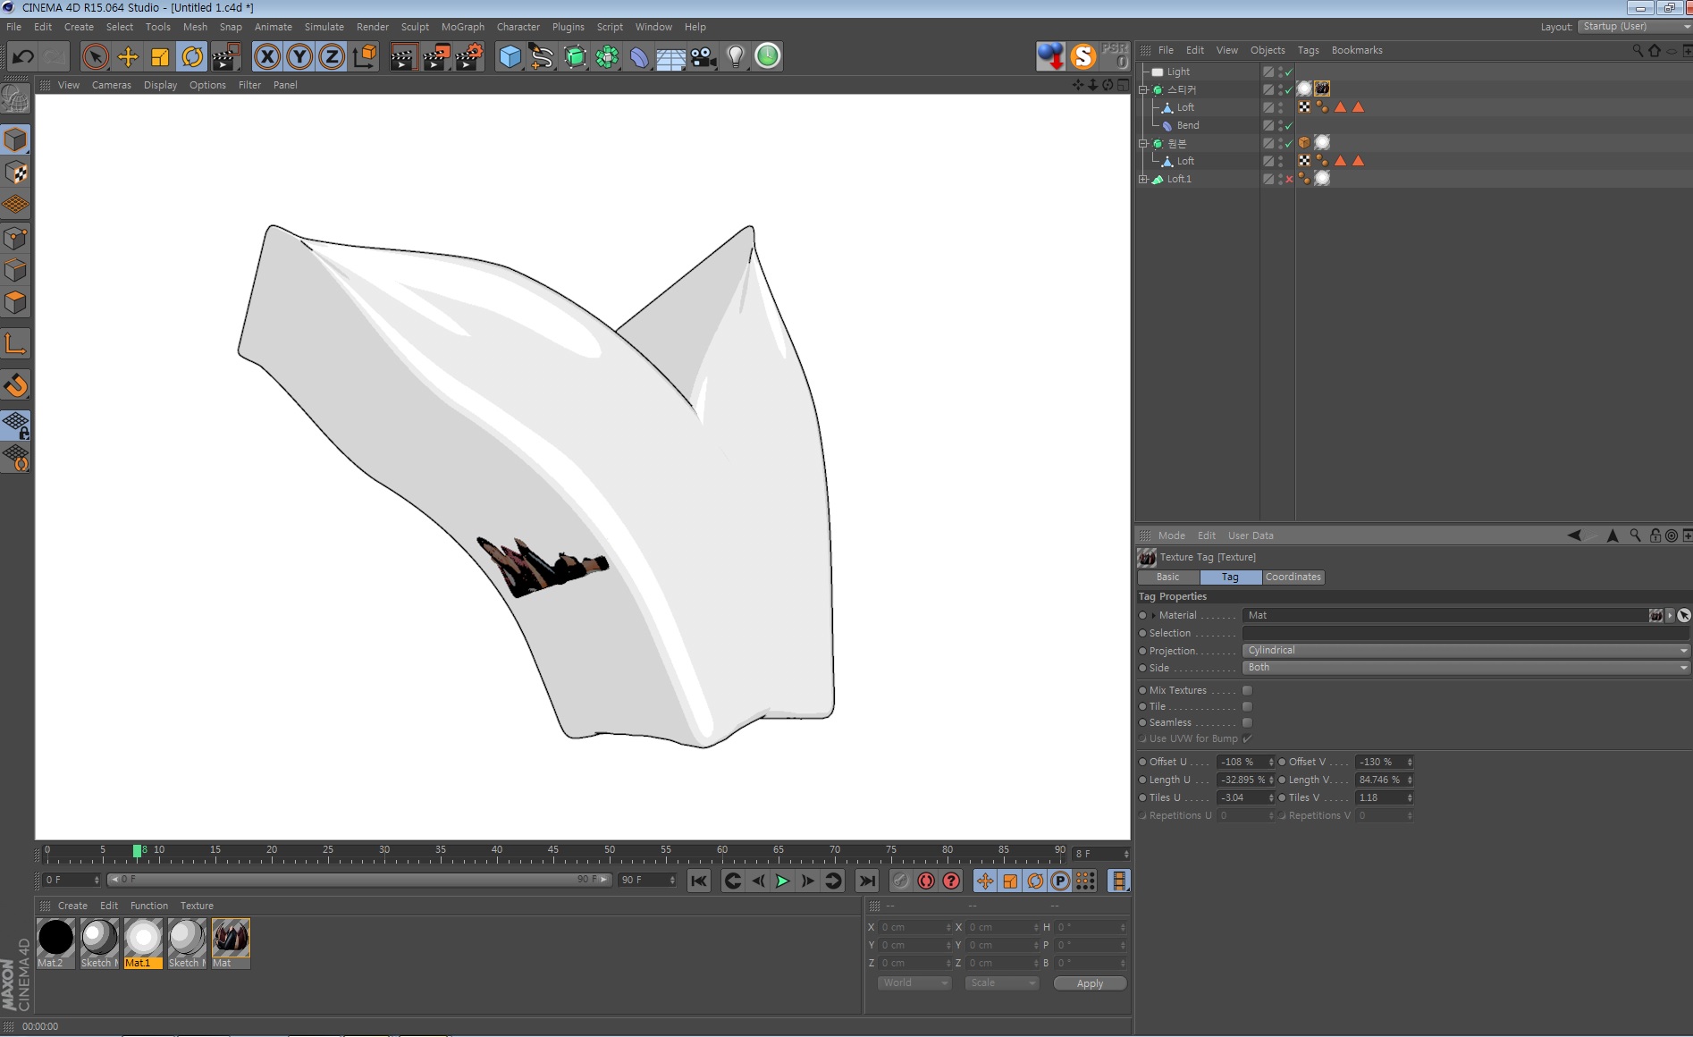
Task: Select the textured Mat material
Action: (231, 944)
